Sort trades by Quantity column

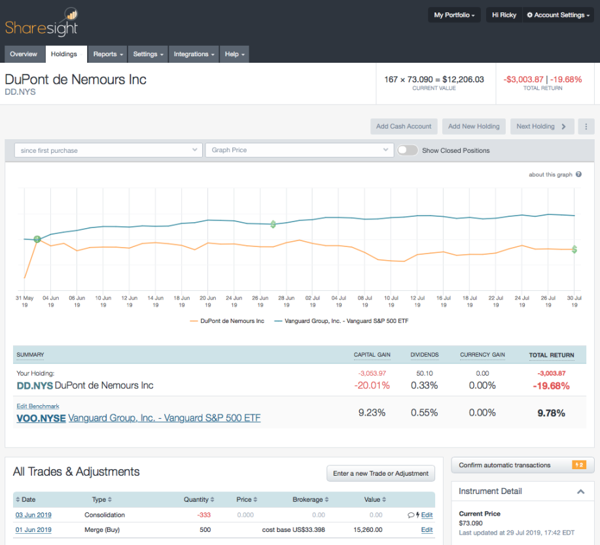(x=199, y=499)
